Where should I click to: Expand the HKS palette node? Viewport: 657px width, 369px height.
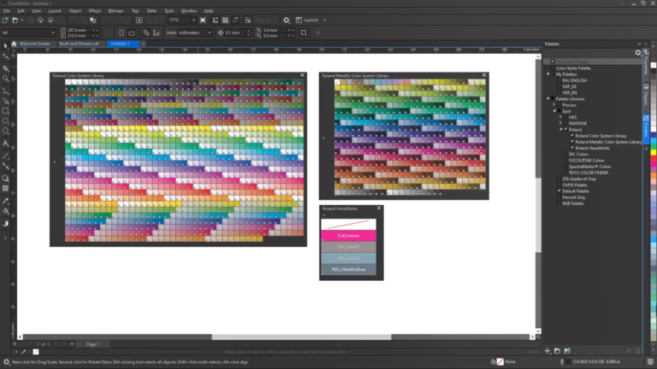click(x=560, y=117)
